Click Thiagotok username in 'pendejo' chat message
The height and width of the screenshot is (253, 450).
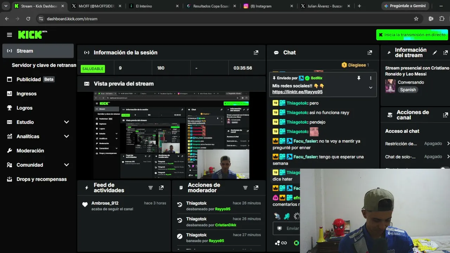(x=297, y=122)
